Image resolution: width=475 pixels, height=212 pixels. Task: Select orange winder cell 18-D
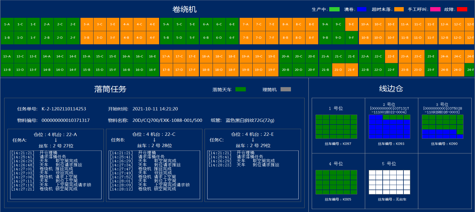pos(219,70)
